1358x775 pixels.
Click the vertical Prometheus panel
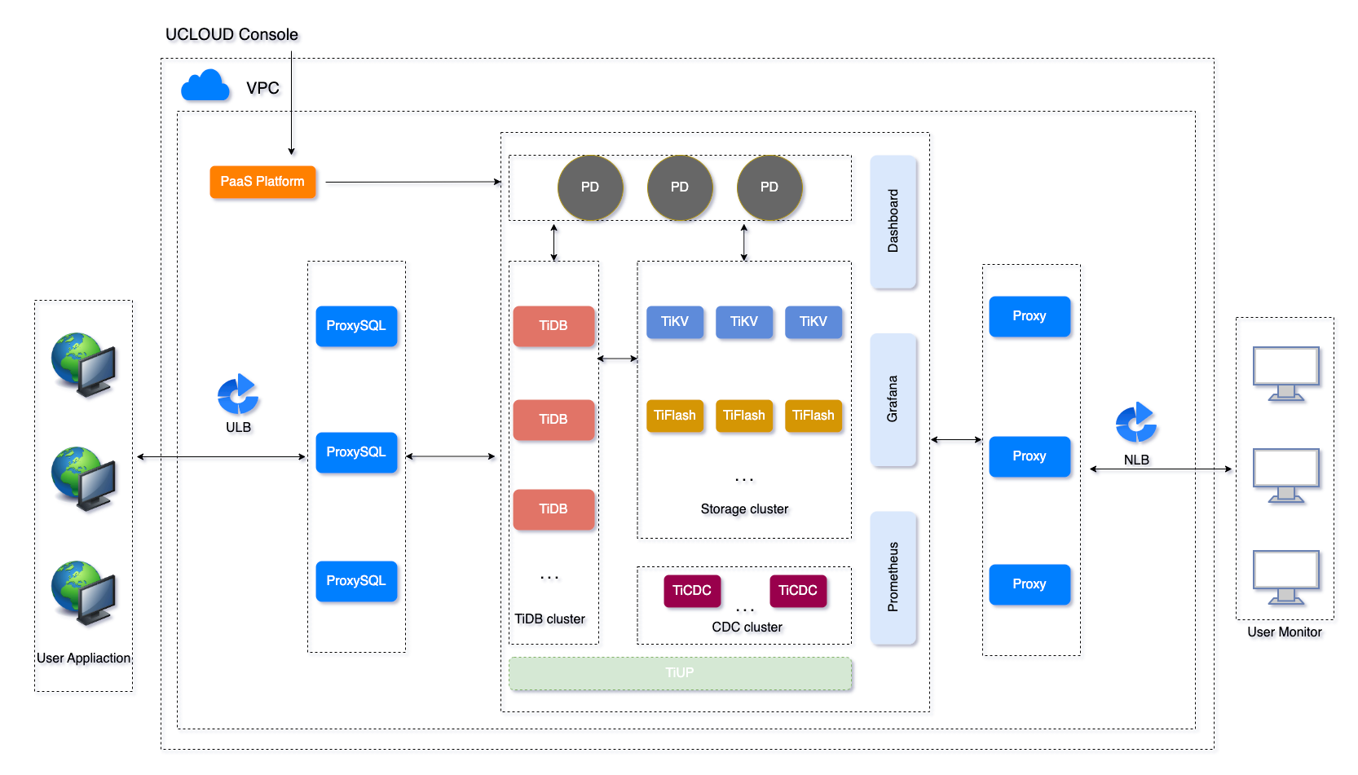[x=893, y=577]
